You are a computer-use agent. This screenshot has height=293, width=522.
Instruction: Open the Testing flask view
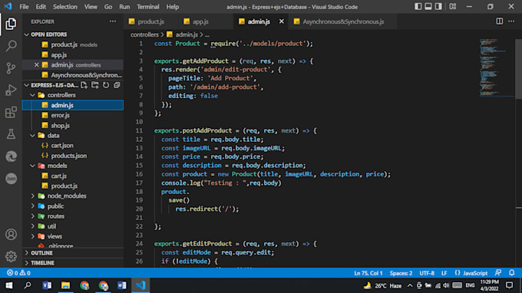pyautogui.click(x=11, y=134)
